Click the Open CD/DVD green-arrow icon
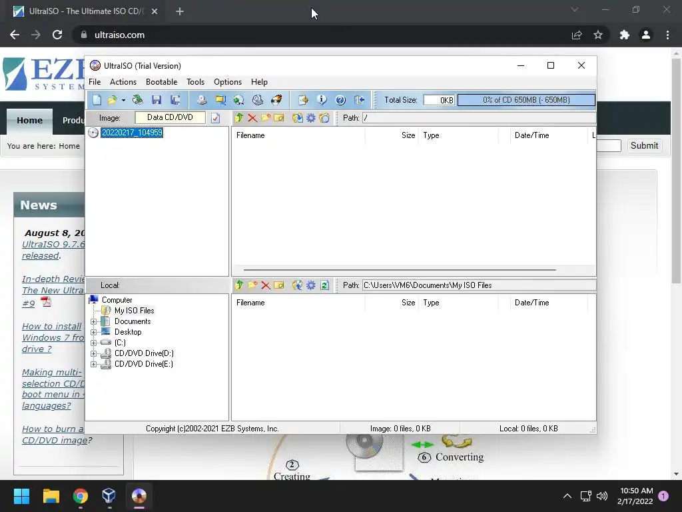This screenshot has width=682, height=512. click(137, 100)
